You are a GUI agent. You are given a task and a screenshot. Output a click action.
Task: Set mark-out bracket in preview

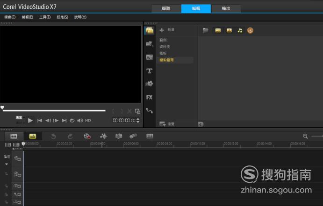click(x=122, y=111)
